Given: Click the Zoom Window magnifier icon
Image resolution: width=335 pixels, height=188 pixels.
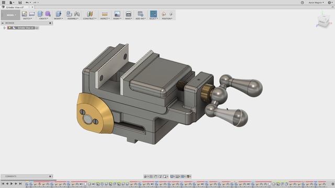Looking at the screenshot, I should coord(165,177).
